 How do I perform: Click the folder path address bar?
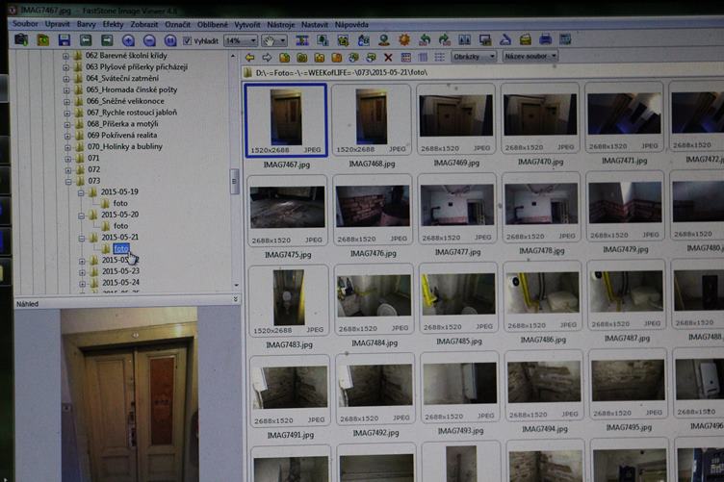482,73
